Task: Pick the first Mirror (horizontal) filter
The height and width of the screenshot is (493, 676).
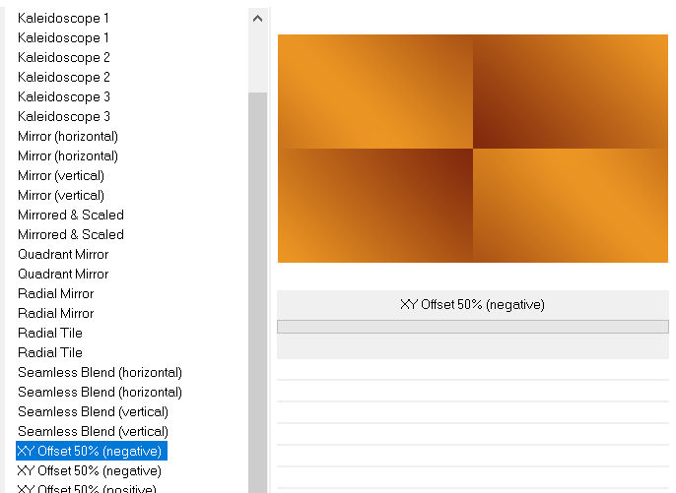Action: (x=67, y=136)
